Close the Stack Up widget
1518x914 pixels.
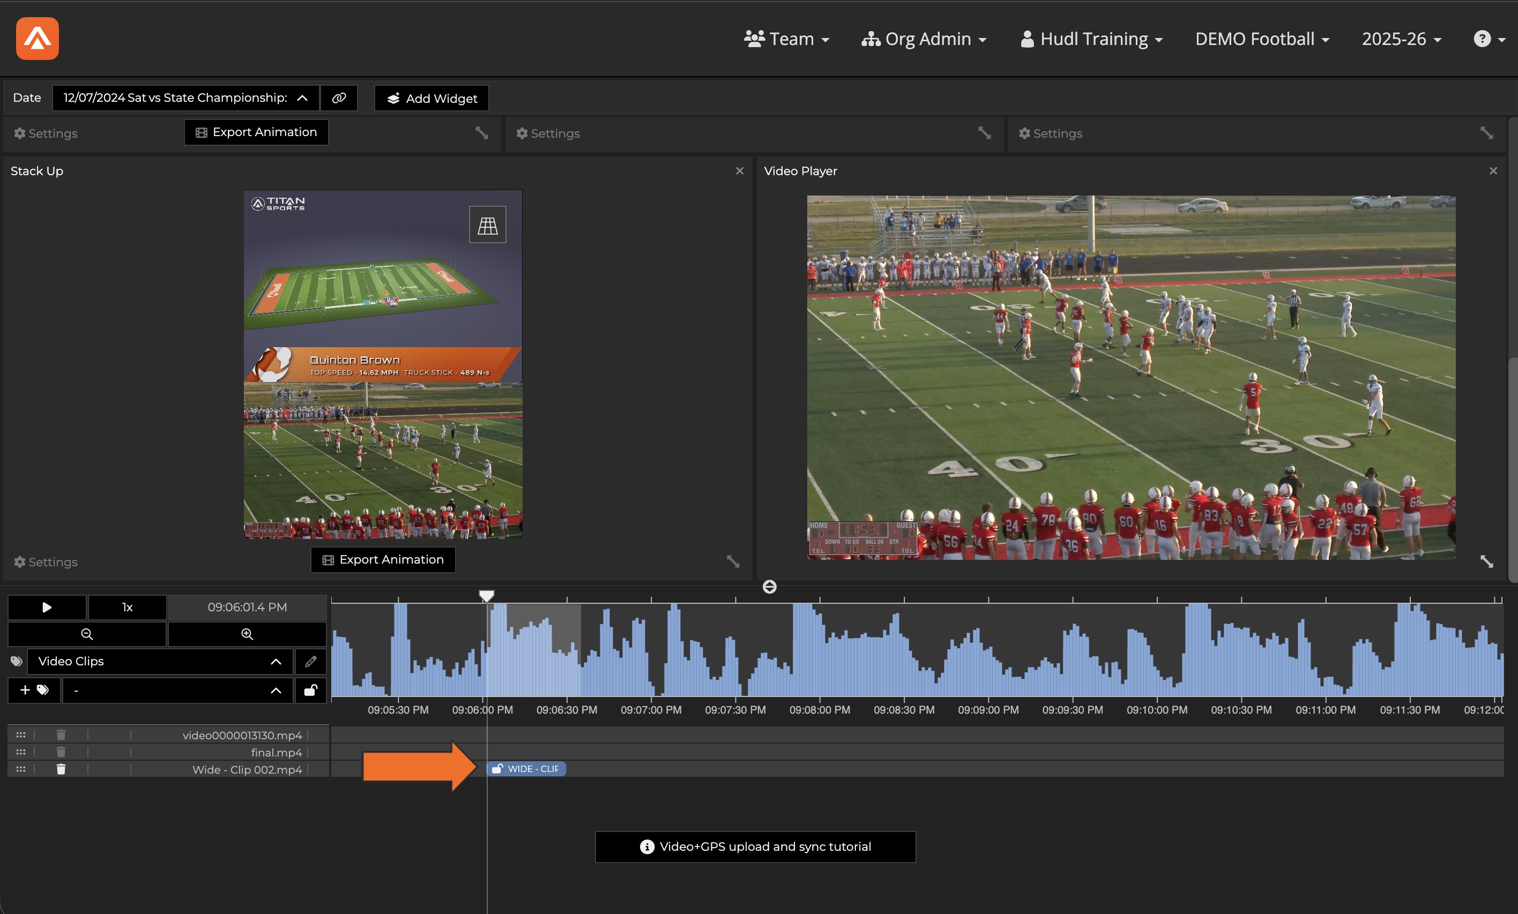click(739, 170)
